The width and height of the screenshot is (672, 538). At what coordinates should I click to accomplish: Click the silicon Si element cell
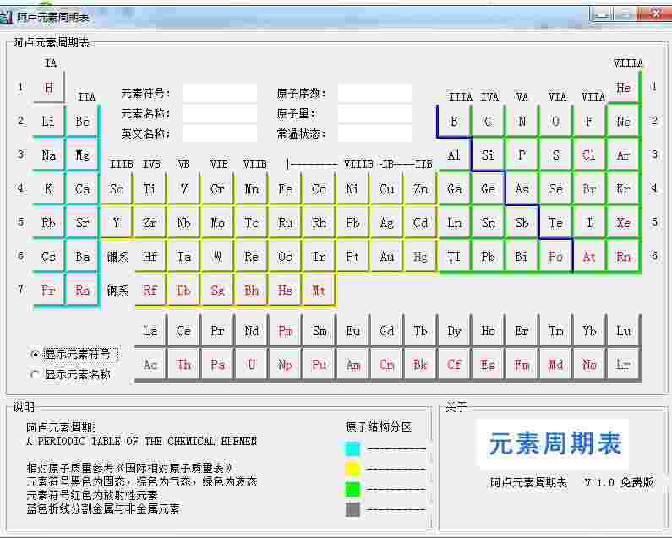[488, 155]
